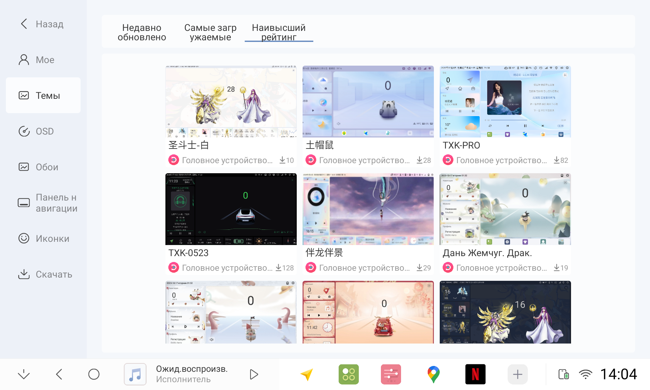Viewport: 650px width, 390px height.
Task: Click the TXK-0523 download count 128
Action: pyautogui.click(x=285, y=268)
